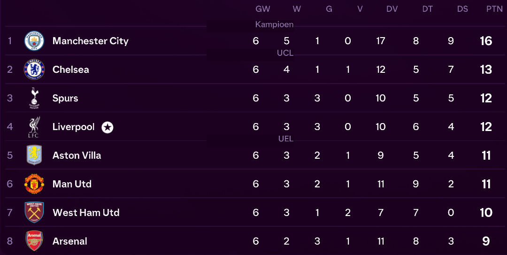
Task: Click the Aston Villa lion crest
Action: (x=34, y=155)
